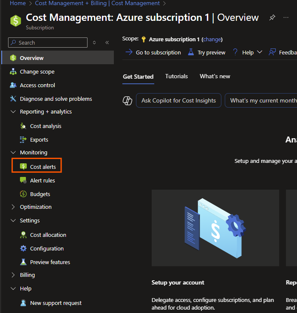
Task: Switch to the Tutorials tab
Action: tap(176, 76)
